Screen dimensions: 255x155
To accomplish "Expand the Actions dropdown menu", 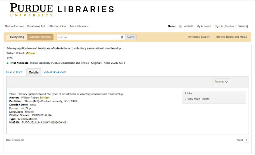I will [221, 82].
